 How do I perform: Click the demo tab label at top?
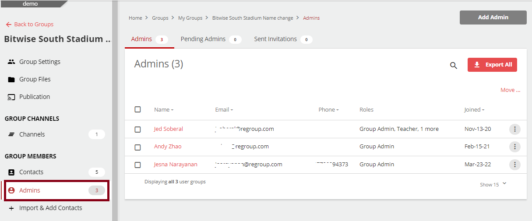[x=30, y=4]
